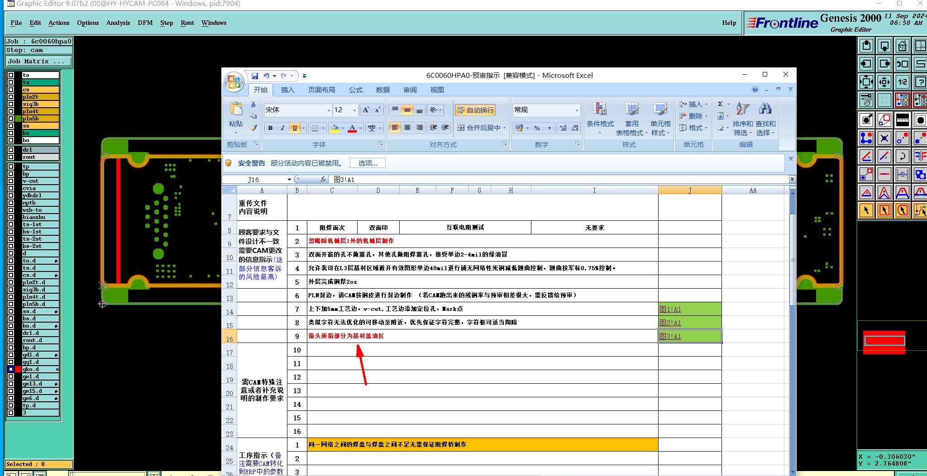Expand the formula bar with chevron button
This screenshot has height=476, width=927.
point(792,180)
